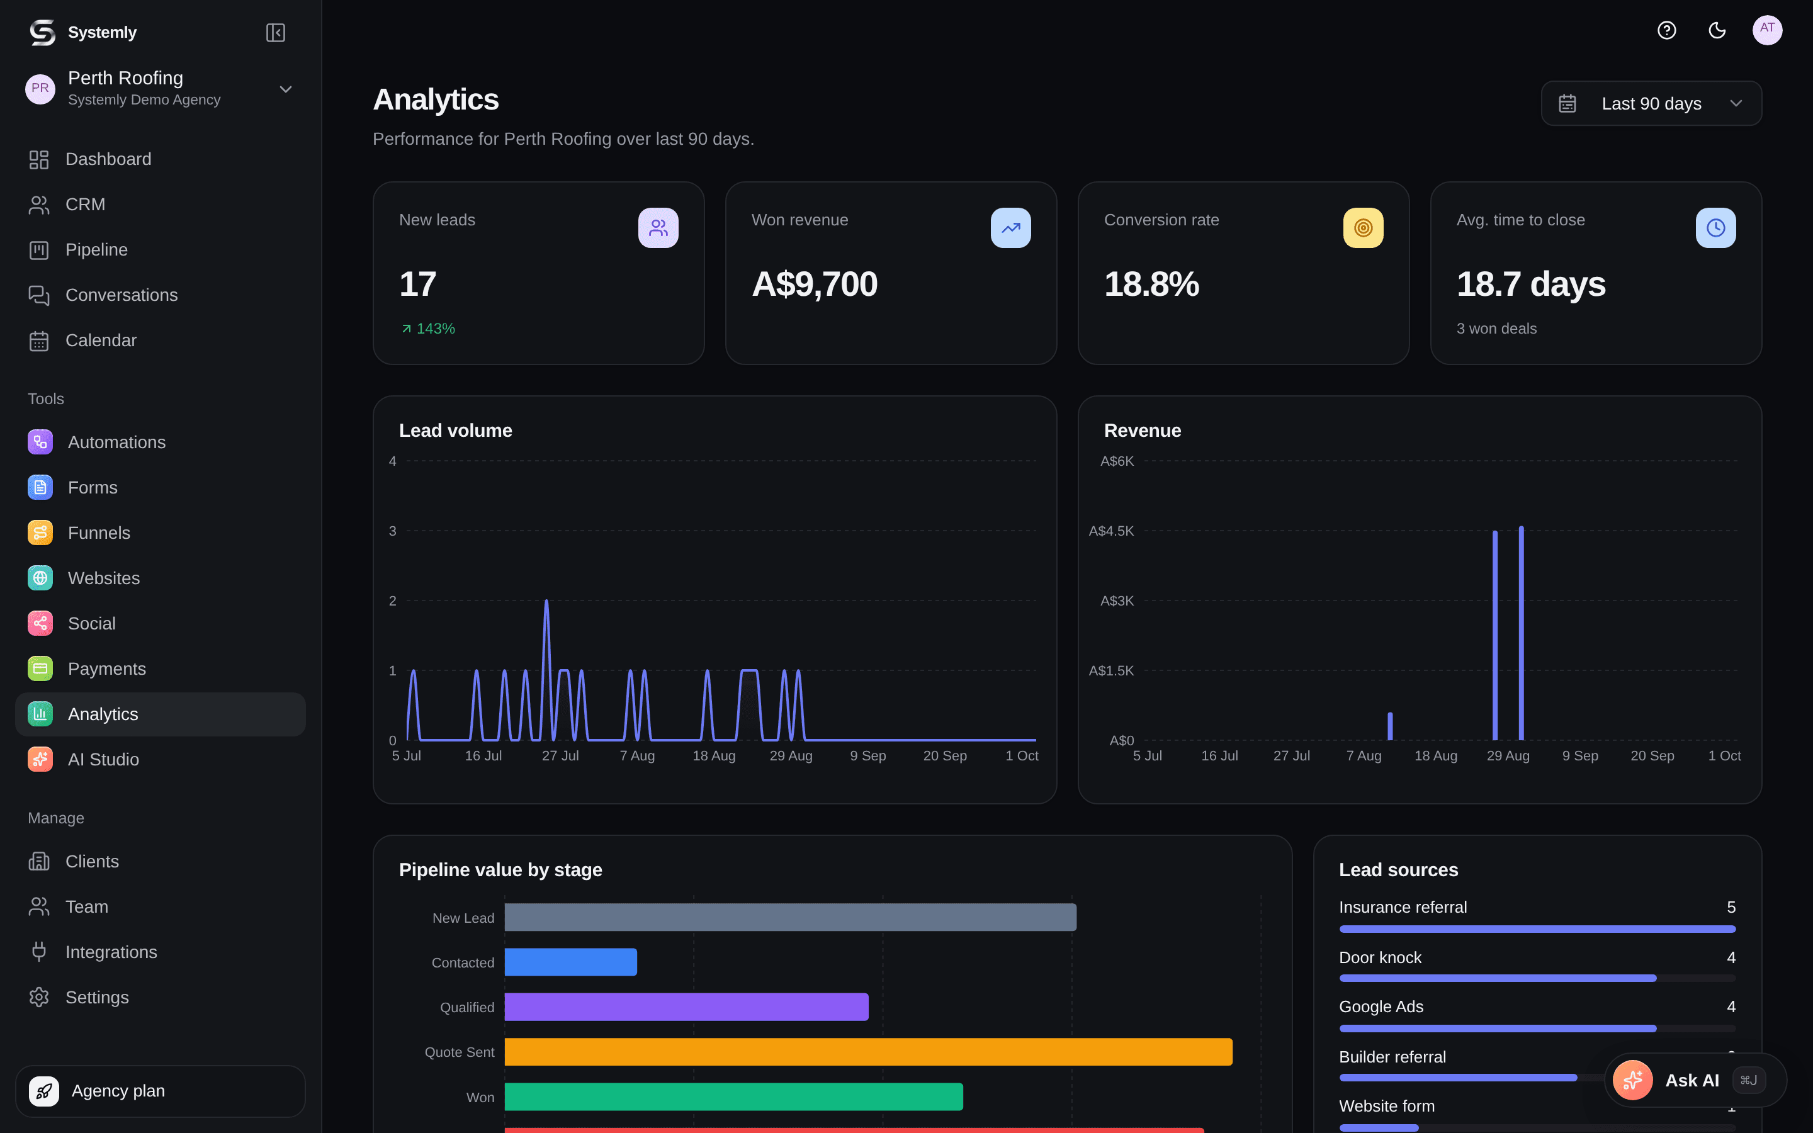Collapse the sidebar panel icon
Screen dimensions: 1813x1133
275,32
